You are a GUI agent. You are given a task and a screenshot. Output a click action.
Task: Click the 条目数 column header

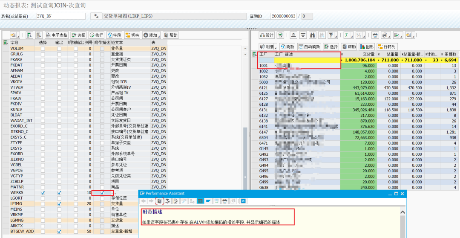449,54
